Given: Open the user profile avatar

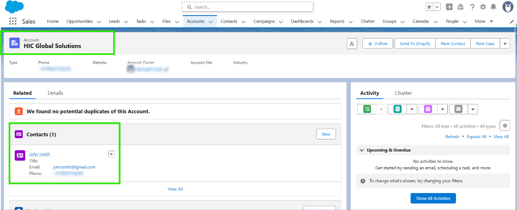Looking at the screenshot, I should point(509,6).
